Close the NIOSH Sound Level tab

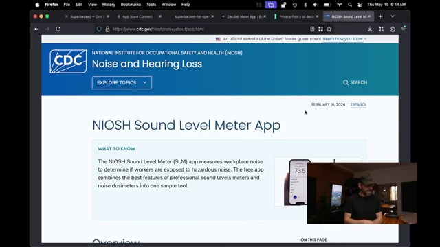tap(369, 16)
